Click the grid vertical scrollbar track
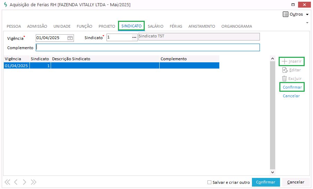 point(272,115)
